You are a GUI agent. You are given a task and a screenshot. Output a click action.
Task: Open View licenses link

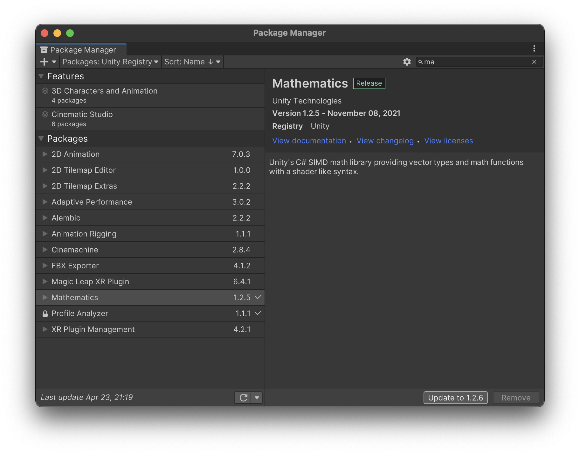pyautogui.click(x=449, y=141)
